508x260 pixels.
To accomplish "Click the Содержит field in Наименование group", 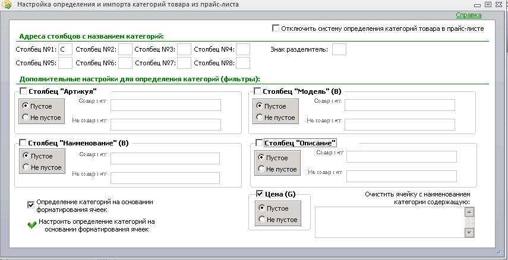I will click(165, 158).
